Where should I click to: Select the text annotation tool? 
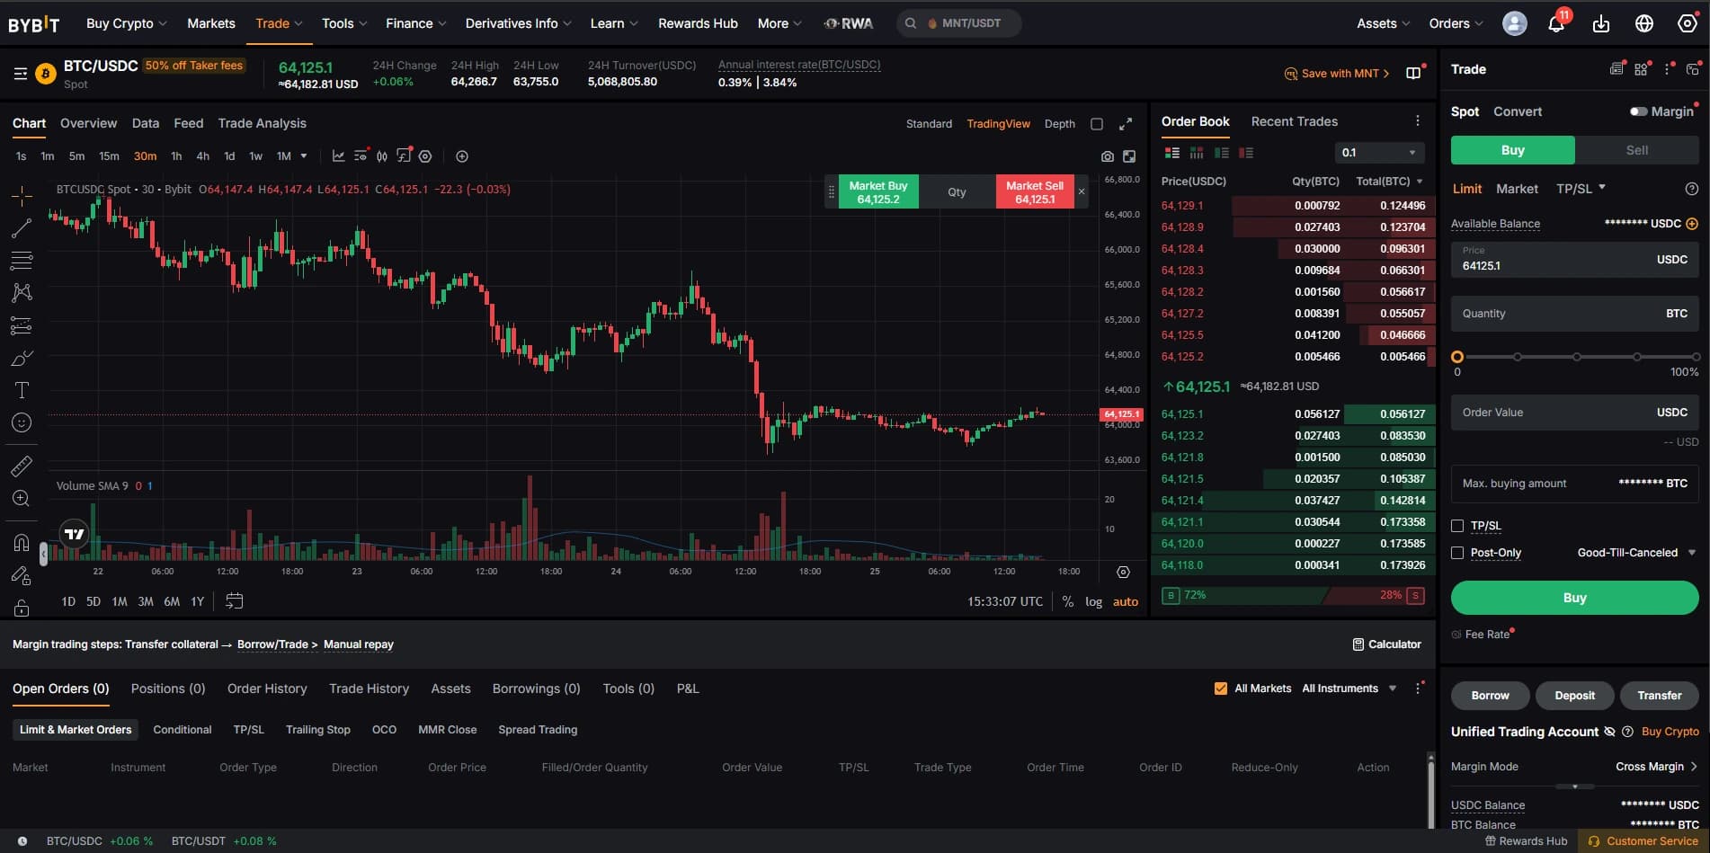(x=22, y=390)
